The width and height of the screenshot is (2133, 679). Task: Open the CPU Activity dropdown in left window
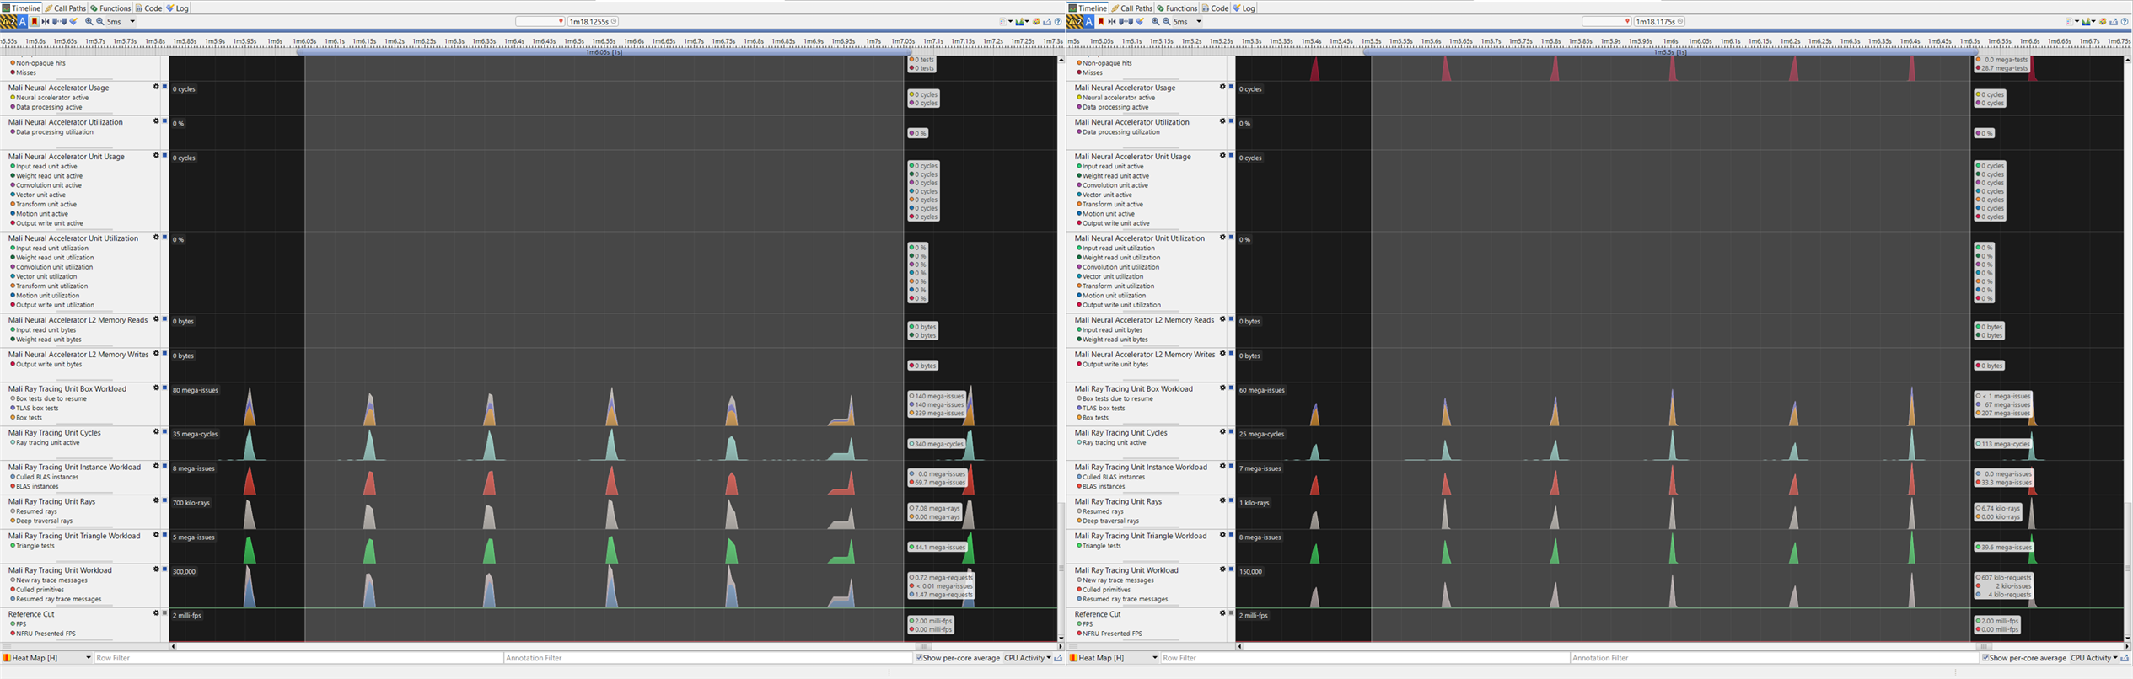[x=1028, y=658]
